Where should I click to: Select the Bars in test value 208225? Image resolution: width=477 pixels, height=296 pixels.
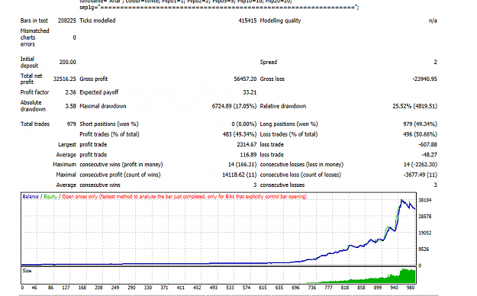pos(67,21)
